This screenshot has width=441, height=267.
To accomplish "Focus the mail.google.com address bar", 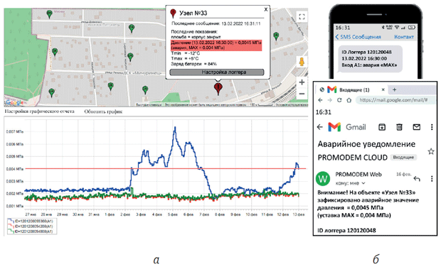I will pyautogui.click(x=396, y=100).
